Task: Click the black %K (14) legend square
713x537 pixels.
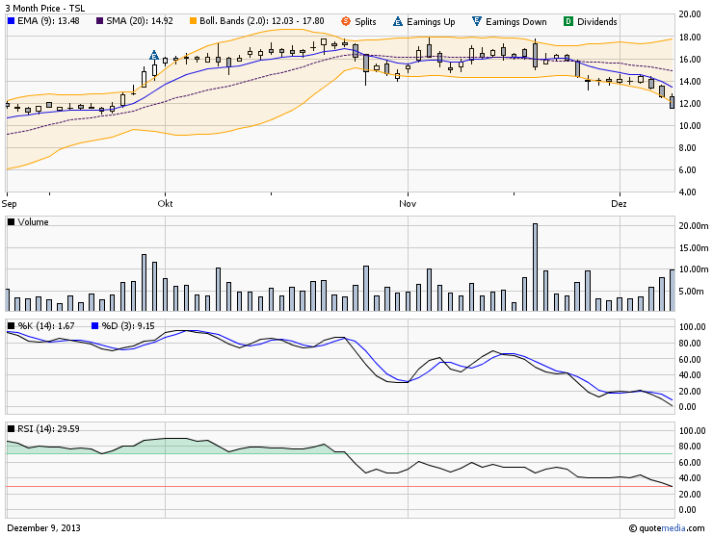Action: tap(11, 326)
